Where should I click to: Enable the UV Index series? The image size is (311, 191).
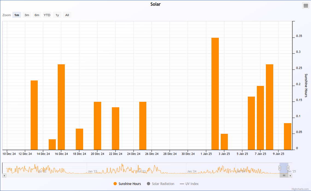(x=192, y=184)
